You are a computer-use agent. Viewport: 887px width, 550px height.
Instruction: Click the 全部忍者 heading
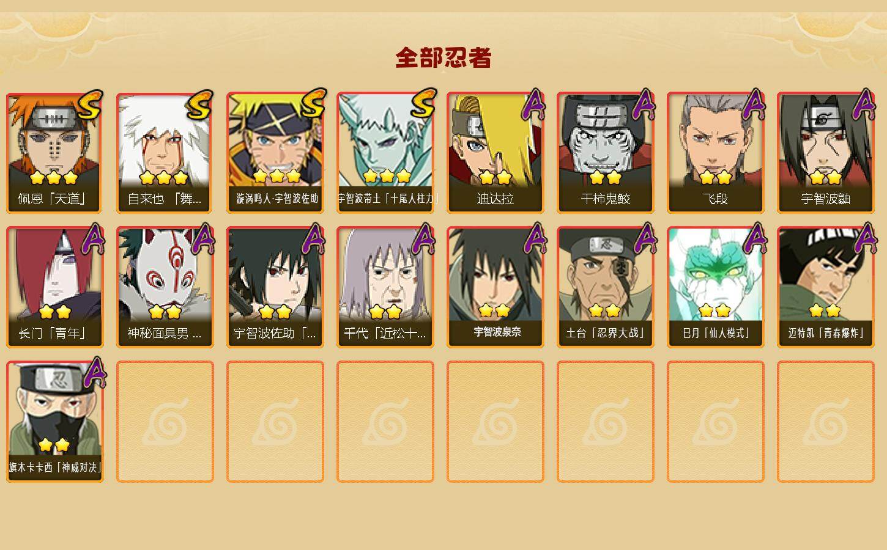[444, 57]
